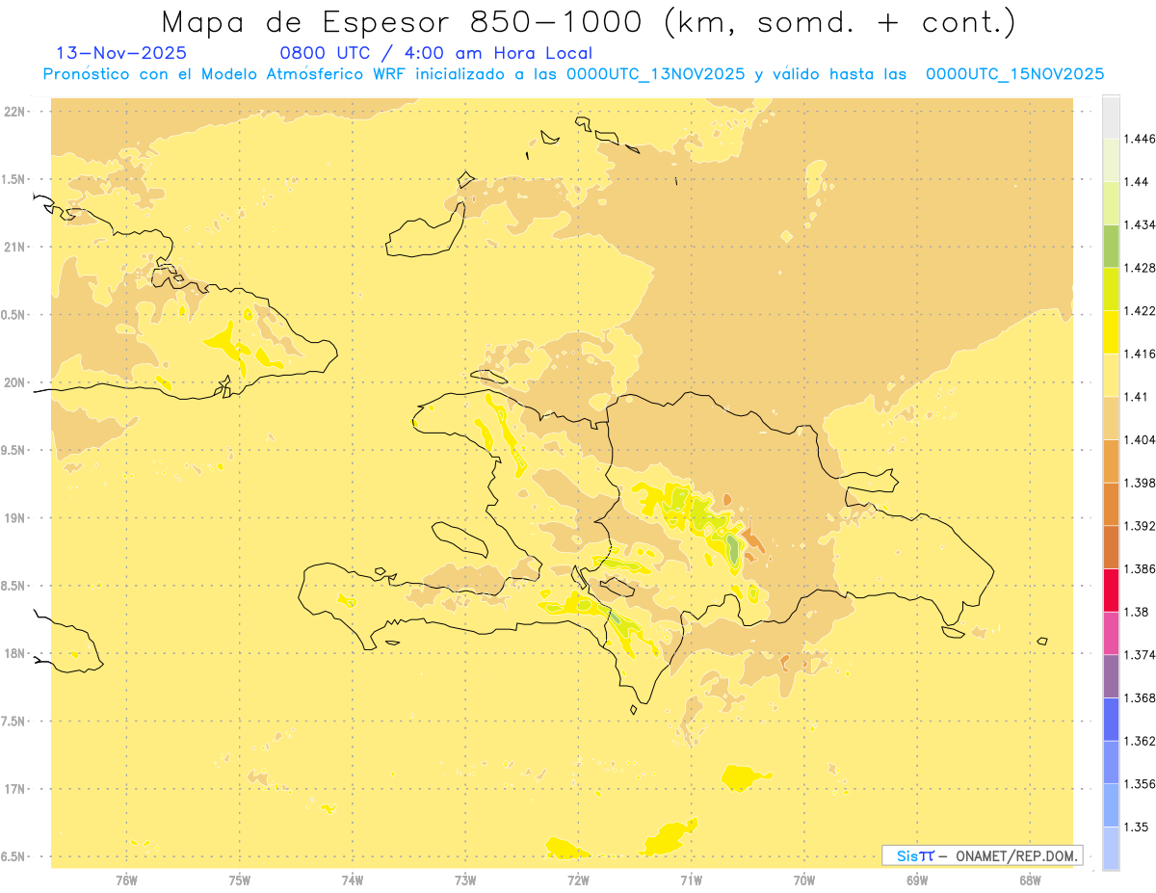The height and width of the screenshot is (893, 1156).
Task: Click the 69W longitude axis label
Action: pos(917,880)
